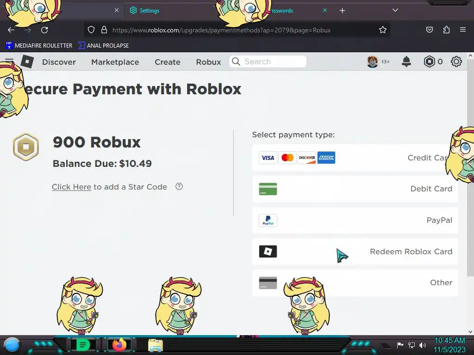Click the gray card icon beside Other
Image resolution: width=474 pixels, height=355 pixels.
[x=268, y=283]
